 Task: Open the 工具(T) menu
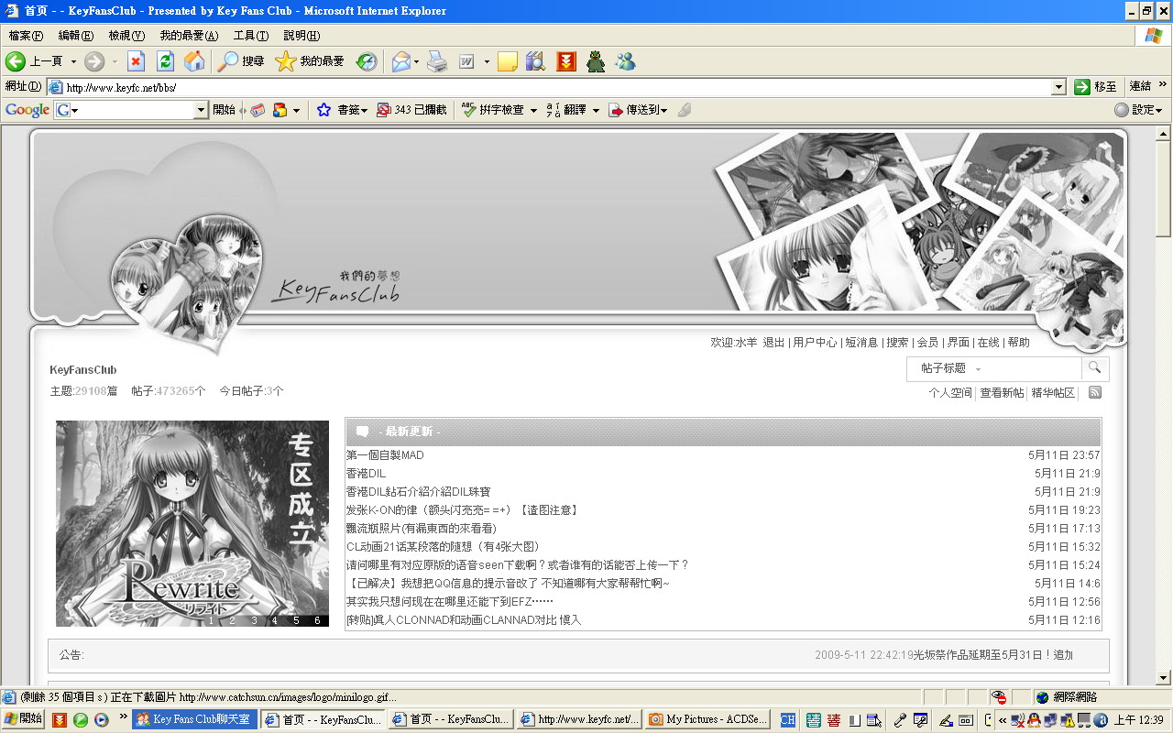(251, 36)
